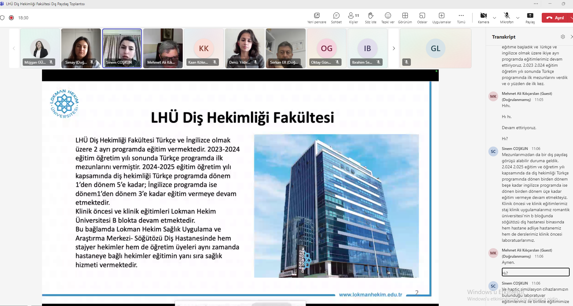Click muted mic icon on Kaan Köke... tile
Screen dimensions: 573x306
(x=215, y=62)
